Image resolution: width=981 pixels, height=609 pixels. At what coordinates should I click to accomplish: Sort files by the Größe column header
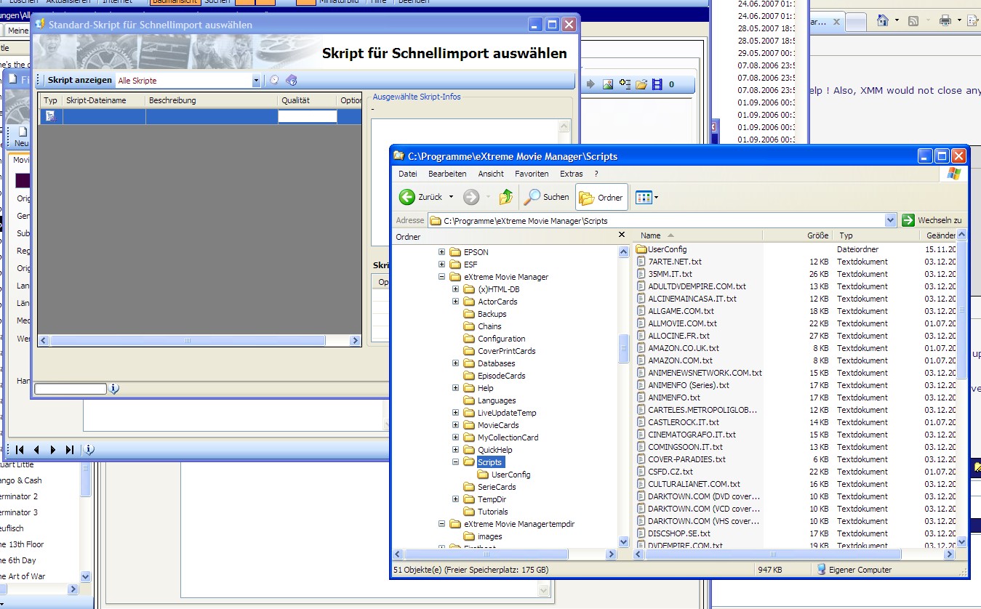(x=797, y=235)
